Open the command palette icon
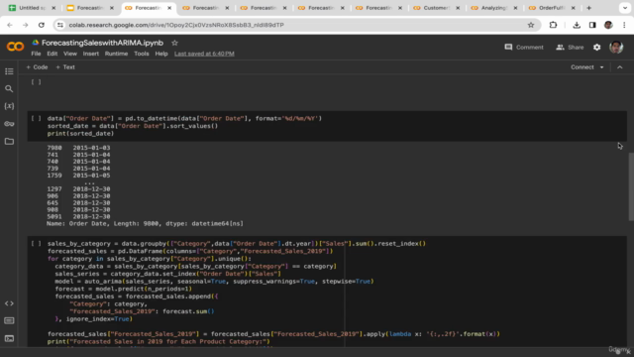634x357 pixels. click(9, 320)
